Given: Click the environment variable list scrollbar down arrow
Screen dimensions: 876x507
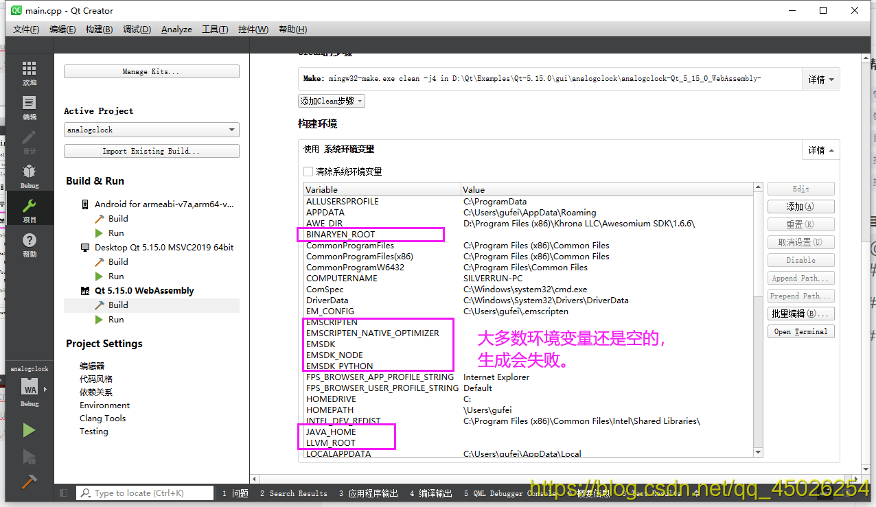Looking at the screenshot, I should (758, 451).
